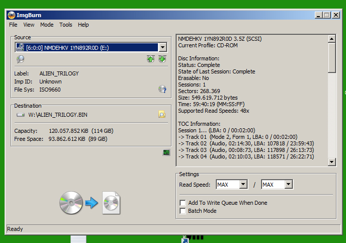The width and height of the screenshot is (346, 243).
Task: Click the info panel scrollbar down arrow
Action: point(331,162)
